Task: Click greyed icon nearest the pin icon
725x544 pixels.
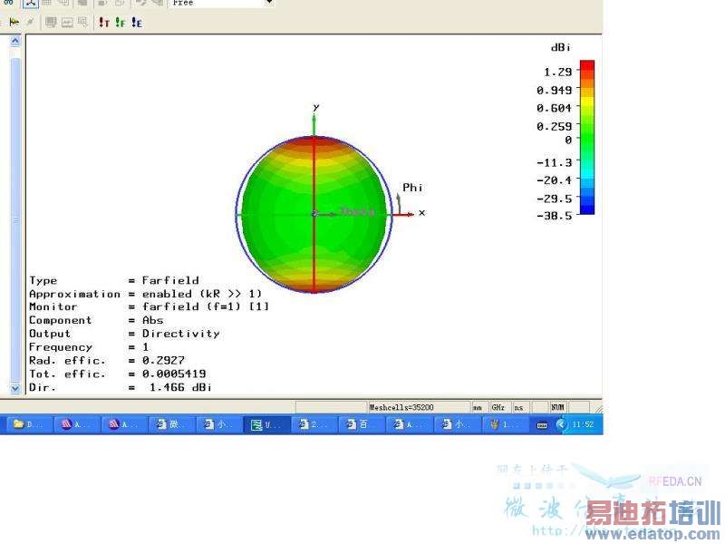Action: click(x=51, y=22)
